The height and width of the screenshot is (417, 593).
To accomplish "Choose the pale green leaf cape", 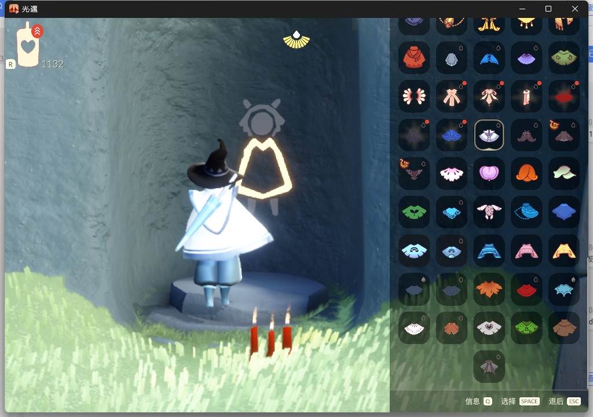I will (564, 174).
